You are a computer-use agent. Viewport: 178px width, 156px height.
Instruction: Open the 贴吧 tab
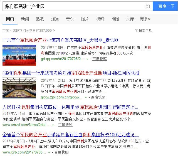[40, 19]
